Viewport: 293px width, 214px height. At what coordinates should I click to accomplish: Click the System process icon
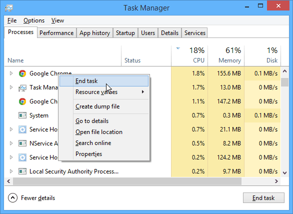click(22, 115)
